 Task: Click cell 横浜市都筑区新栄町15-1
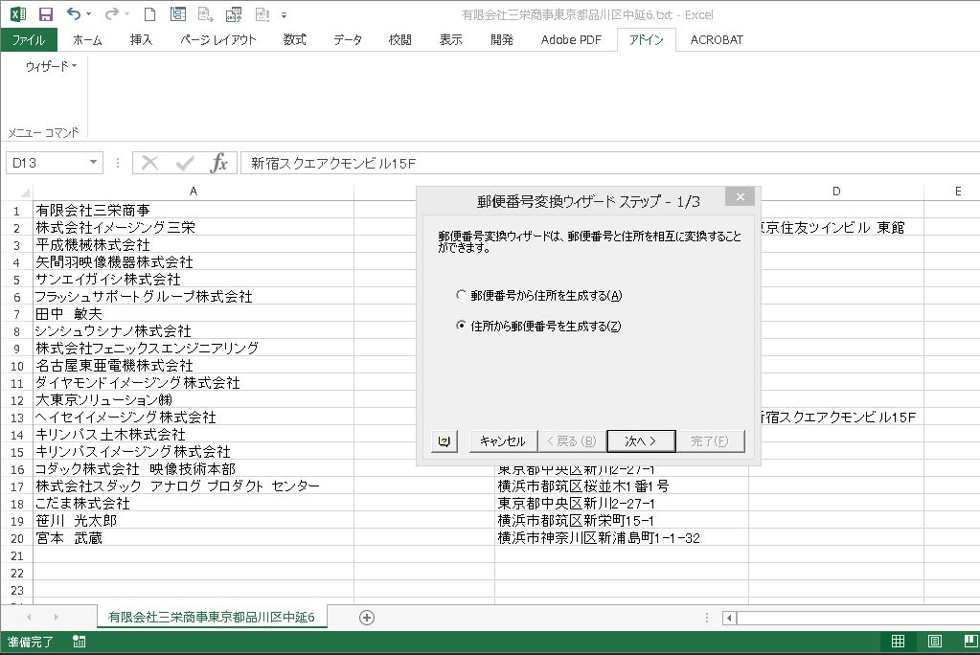click(622, 521)
